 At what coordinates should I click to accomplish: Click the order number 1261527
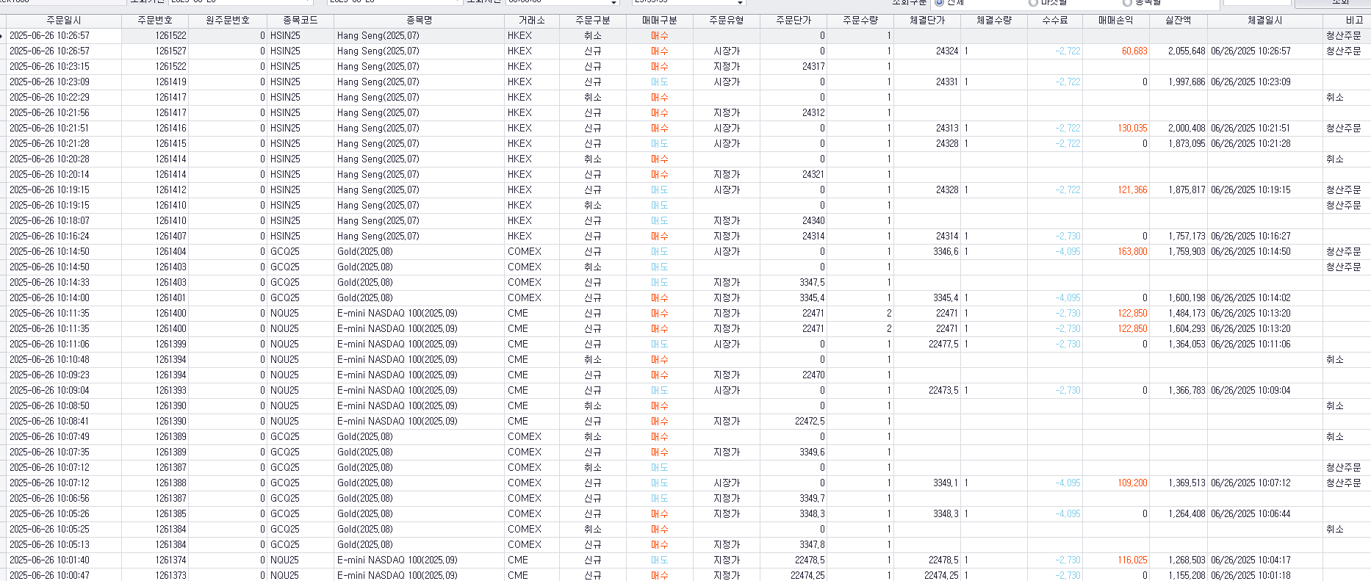170,51
